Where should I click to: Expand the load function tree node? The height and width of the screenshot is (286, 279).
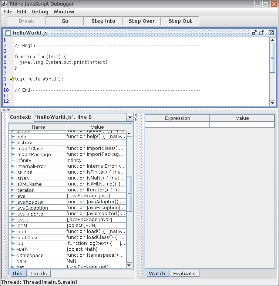point(12,231)
